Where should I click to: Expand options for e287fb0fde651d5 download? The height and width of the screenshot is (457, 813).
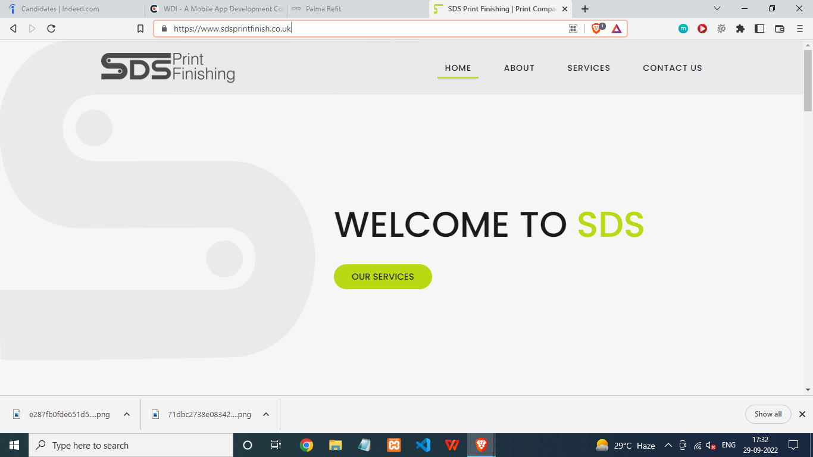pos(127,415)
